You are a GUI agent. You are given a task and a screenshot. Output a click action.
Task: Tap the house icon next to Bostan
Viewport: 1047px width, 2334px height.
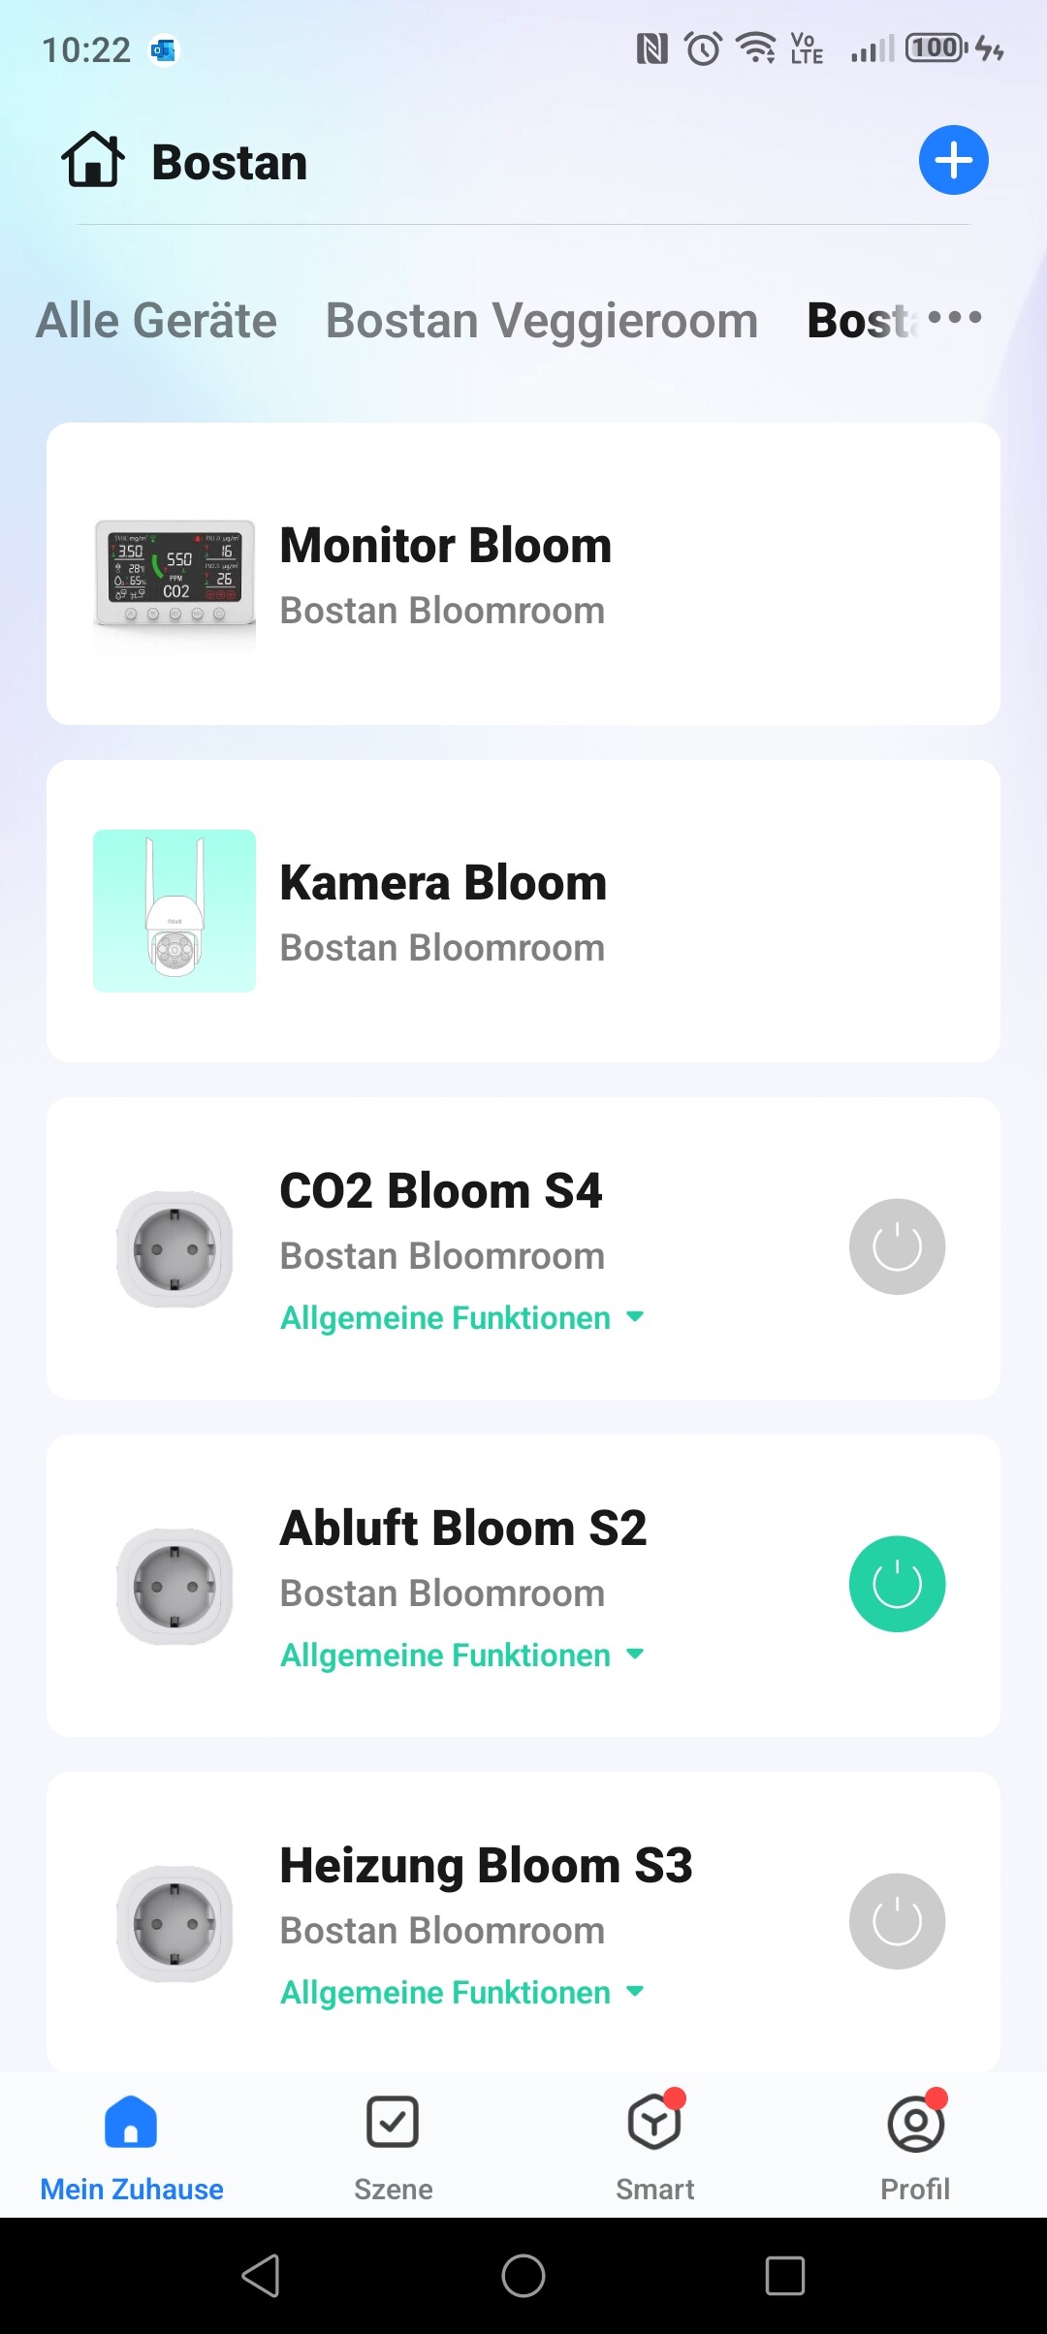pos(93,160)
